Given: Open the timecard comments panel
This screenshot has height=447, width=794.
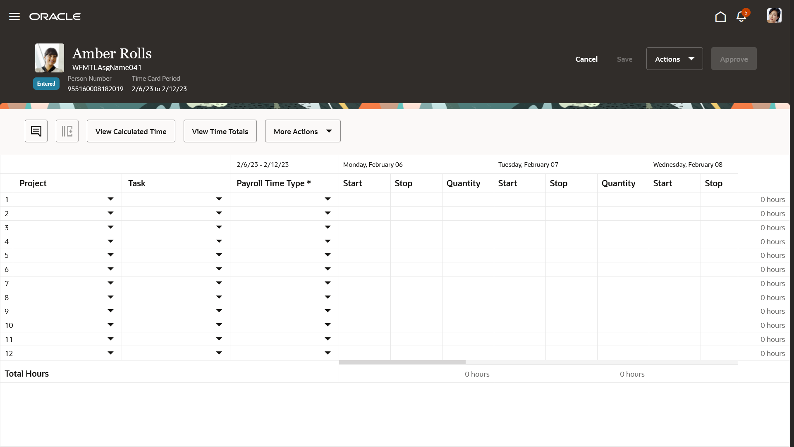Looking at the screenshot, I should coord(36,131).
